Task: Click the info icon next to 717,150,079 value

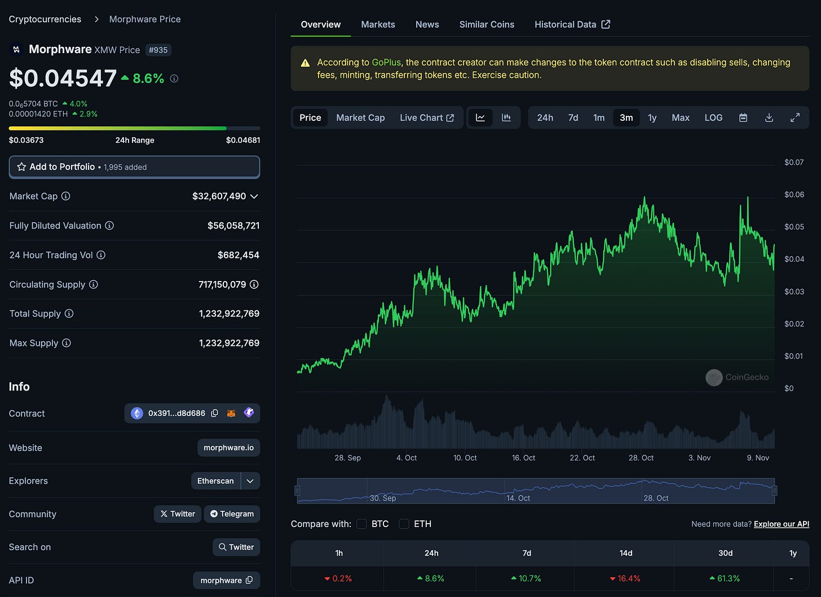Action: 254,284
